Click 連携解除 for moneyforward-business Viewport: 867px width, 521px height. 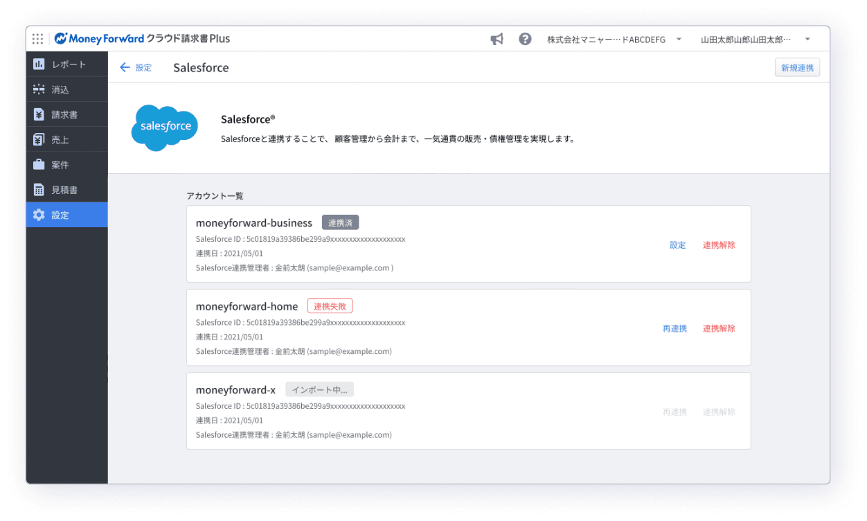coord(719,245)
